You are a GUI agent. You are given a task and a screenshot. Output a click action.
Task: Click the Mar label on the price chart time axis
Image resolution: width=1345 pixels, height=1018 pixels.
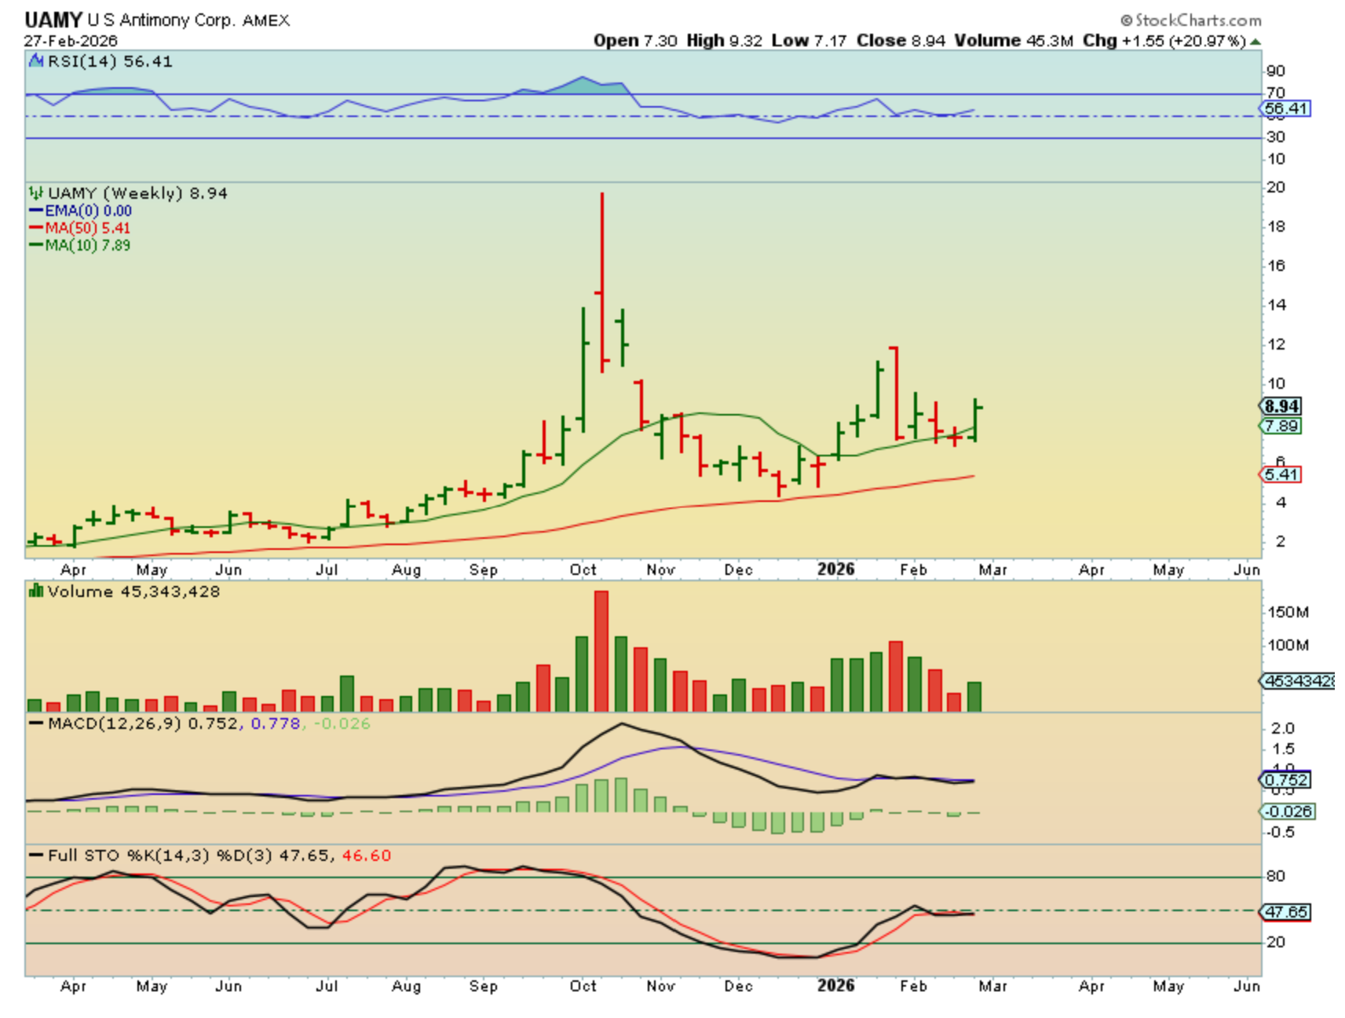coord(992,569)
